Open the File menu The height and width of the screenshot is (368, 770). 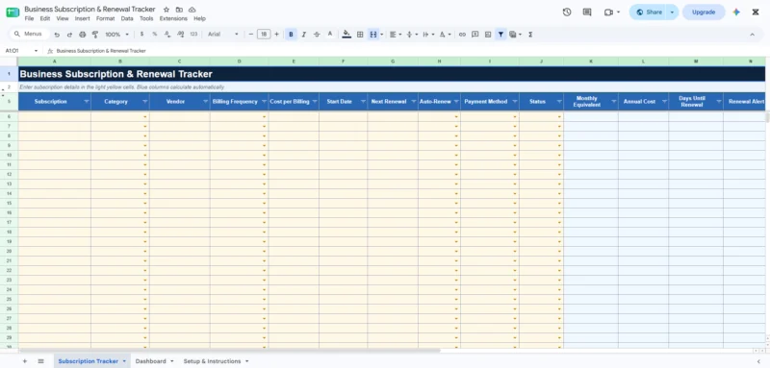(29, 18)
